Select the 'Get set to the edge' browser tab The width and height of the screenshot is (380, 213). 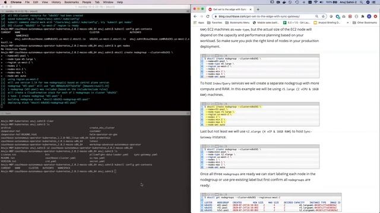coord(229,9)
